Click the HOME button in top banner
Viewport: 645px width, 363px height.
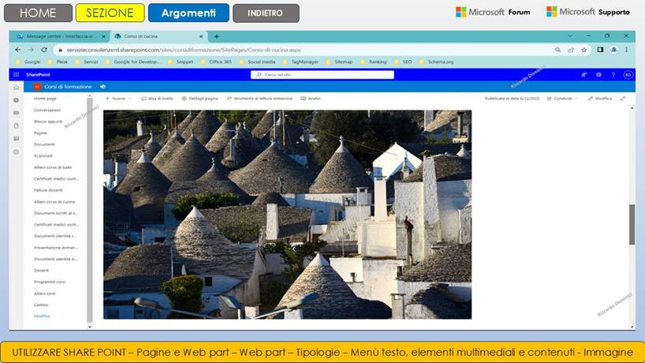pyautogui.click(x=38, y=13)
